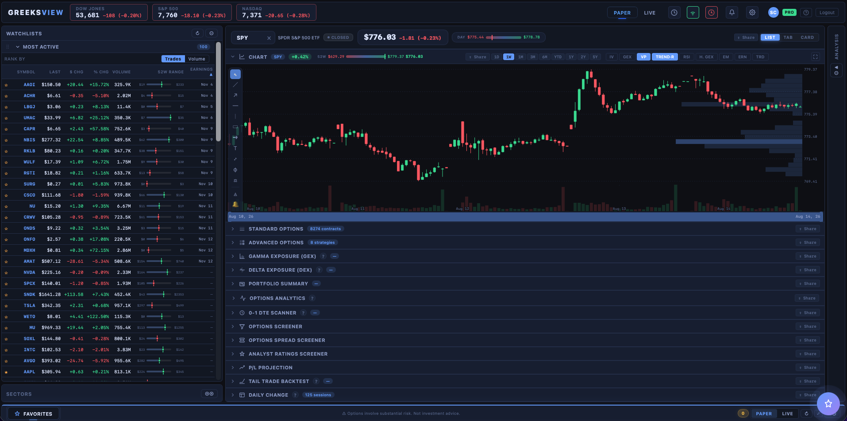Select the diagonal arrow drawing tool
The image size is (847, 421).
tap(235, 95)
